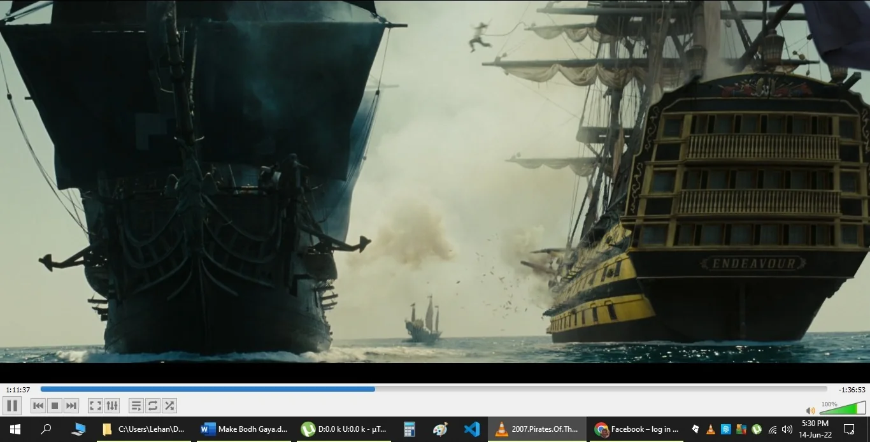Switch to the µTorrent taskbar window
Viewport: 870px width, 442px height.
click(345, 429)
